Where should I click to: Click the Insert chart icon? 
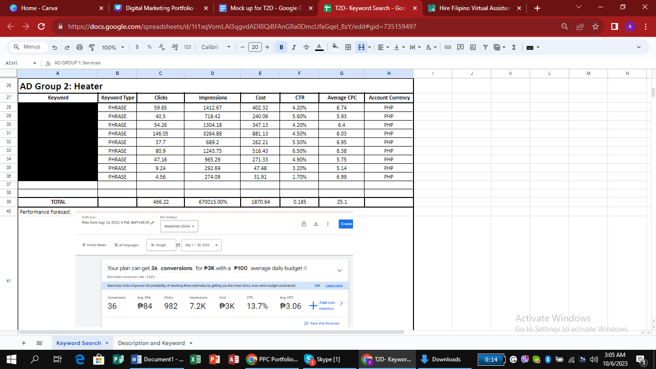click(473, 47)
